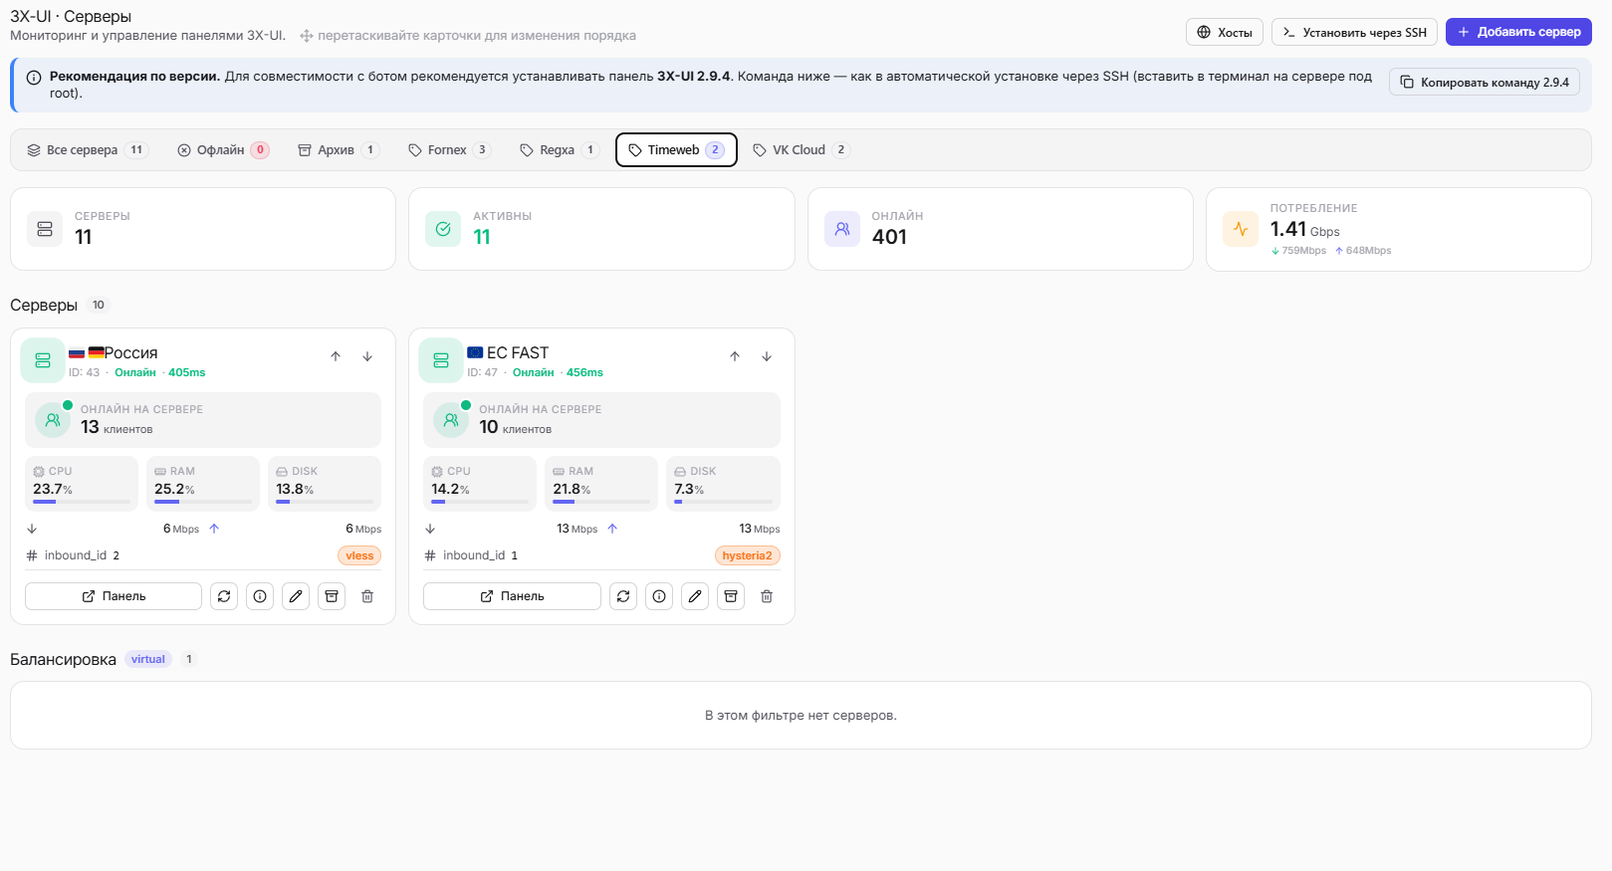The width and height of the screenshot is (1612, 871).
Task: Show info for the Россия server
Action: click(260, 596)
